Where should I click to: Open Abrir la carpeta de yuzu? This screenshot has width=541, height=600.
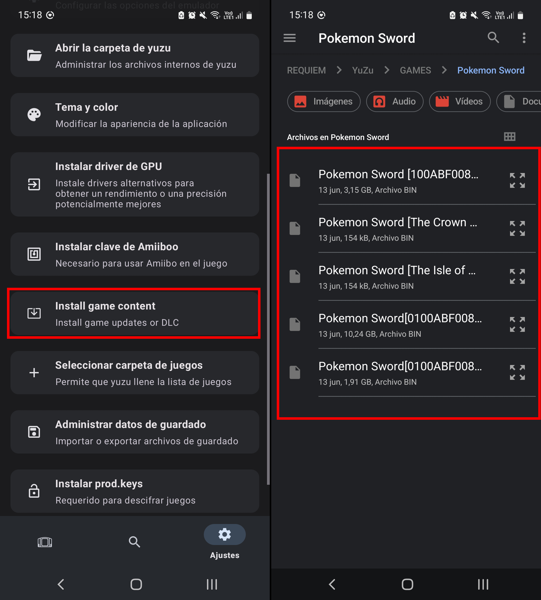[135, 55]
